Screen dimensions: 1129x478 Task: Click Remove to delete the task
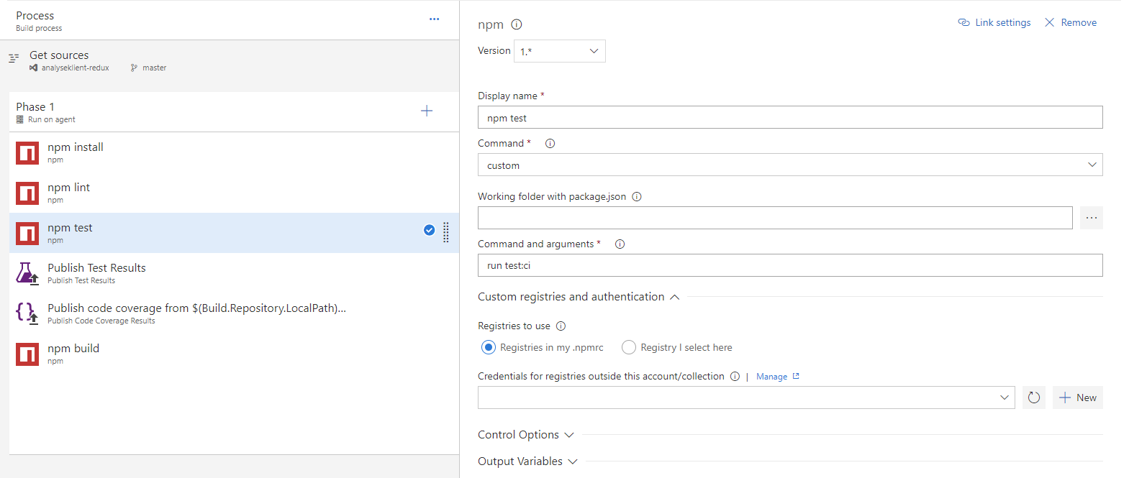tap(1071, 23)
